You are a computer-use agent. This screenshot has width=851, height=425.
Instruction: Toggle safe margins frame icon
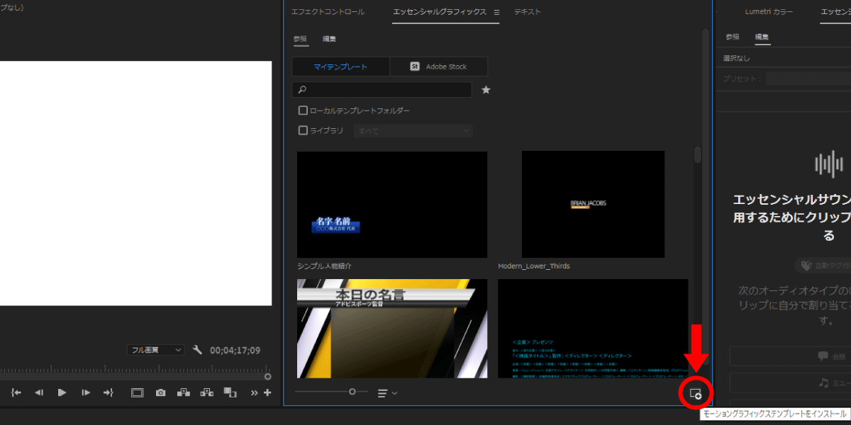coord(137,392)
